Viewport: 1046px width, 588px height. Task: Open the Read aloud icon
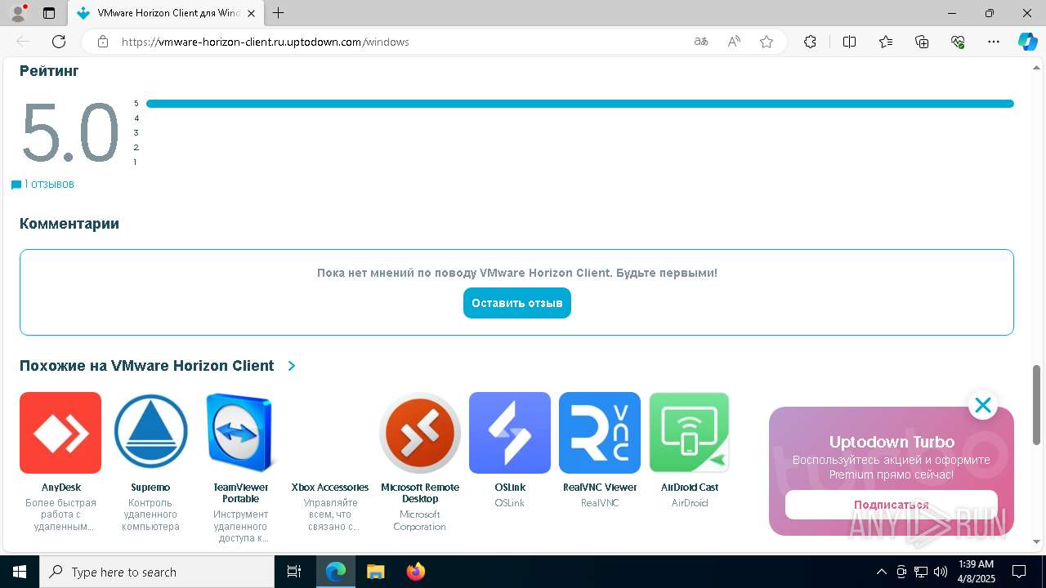coord(734,42)
